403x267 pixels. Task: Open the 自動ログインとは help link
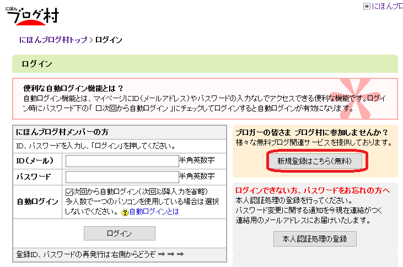pyautogui.click(x=154, y=212)
